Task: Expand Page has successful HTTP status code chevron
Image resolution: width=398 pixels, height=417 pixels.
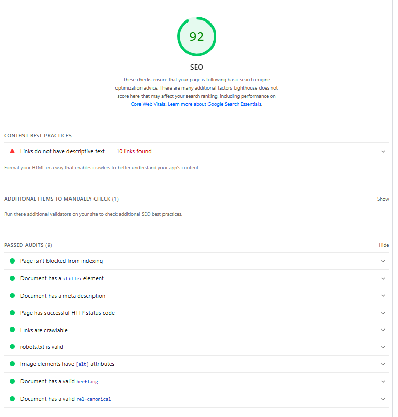Action: tap(383, 313)
